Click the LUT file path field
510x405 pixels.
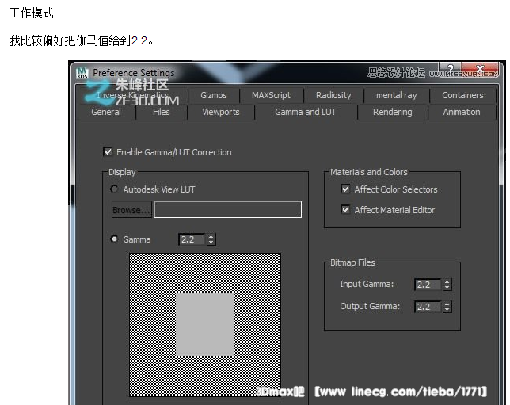pos(228,210)
